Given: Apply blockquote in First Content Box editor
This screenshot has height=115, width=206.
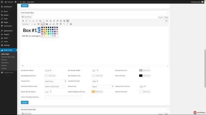Looking at the screenshot, I should 40,21.
